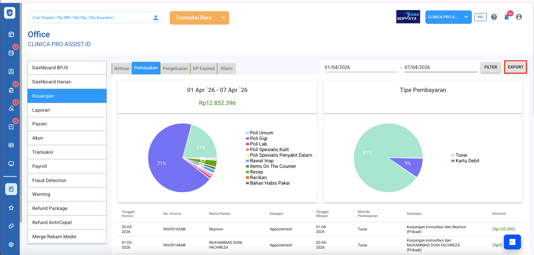Toggle Poli Gigi legend color swatch
534x255 pixels.
pos(247,138)
